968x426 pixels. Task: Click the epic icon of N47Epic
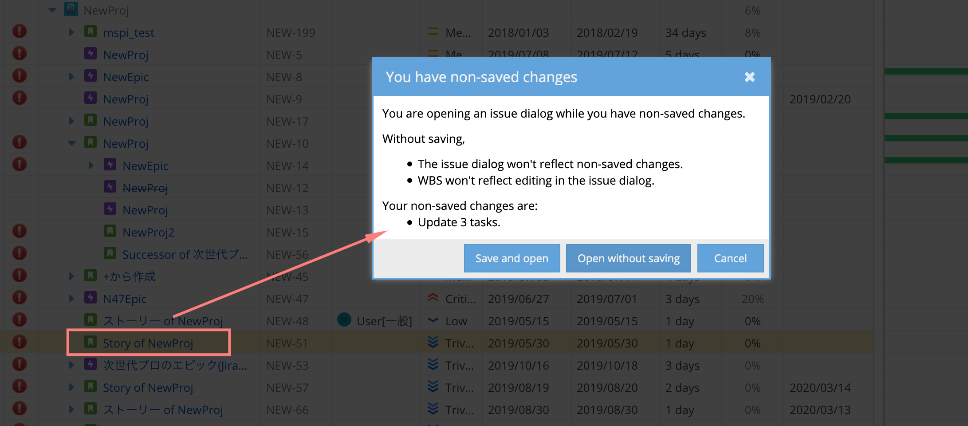tap(91, 298)
